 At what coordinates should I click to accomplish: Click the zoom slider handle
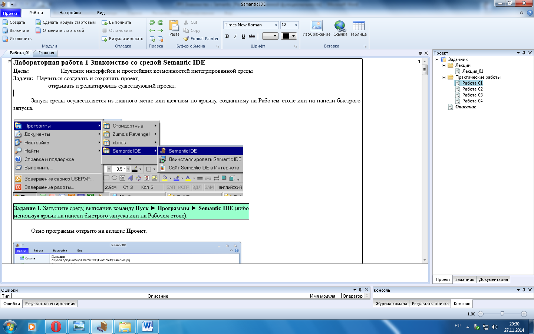tap(502, 314)
